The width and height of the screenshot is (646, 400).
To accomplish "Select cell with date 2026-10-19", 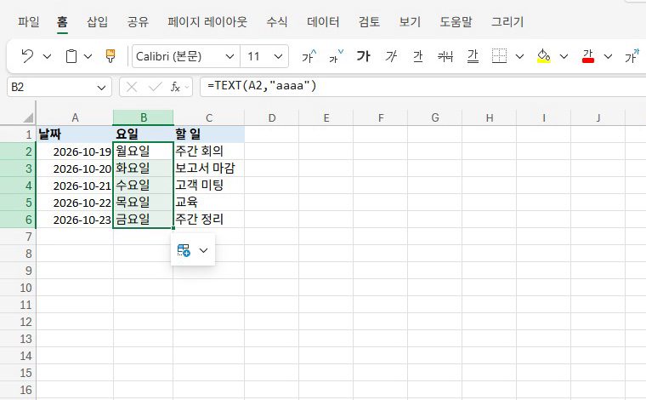I will click(75, 151).
